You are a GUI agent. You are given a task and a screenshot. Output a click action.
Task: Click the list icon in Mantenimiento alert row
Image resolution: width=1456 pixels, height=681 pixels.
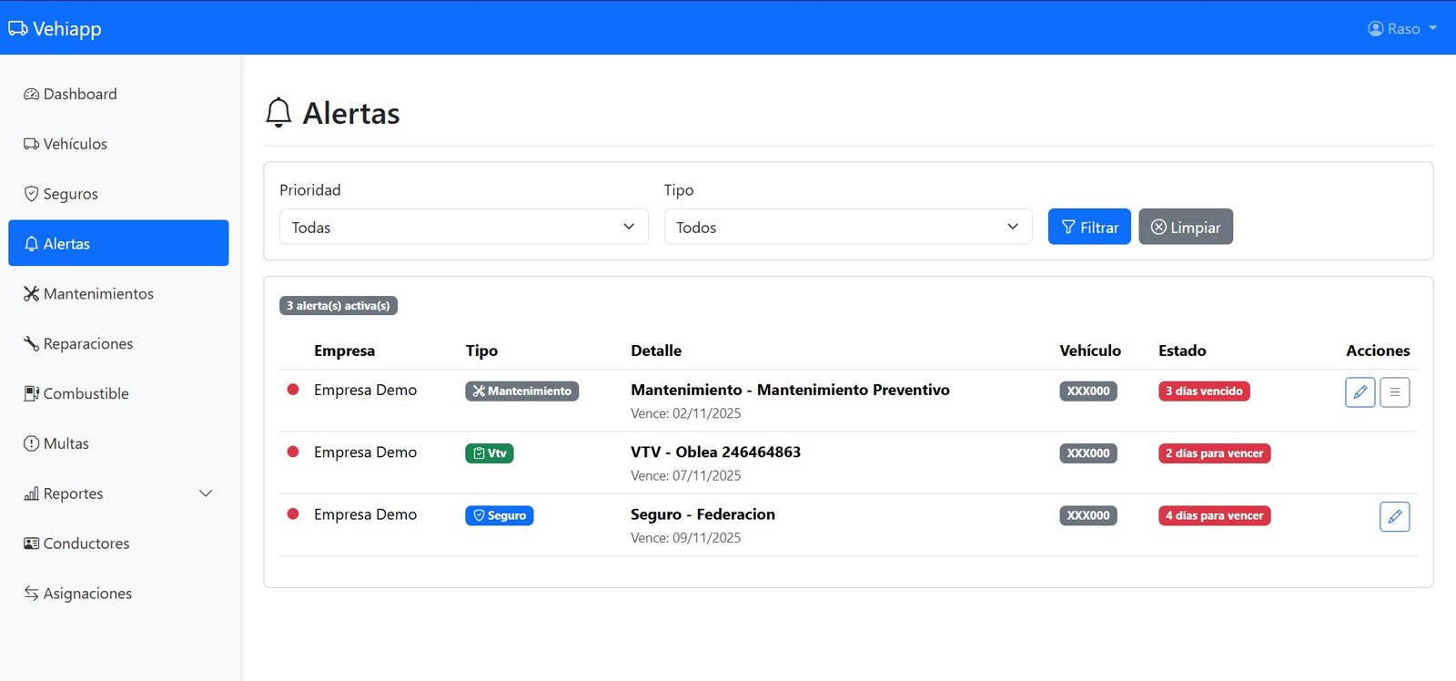[1394, 392]
